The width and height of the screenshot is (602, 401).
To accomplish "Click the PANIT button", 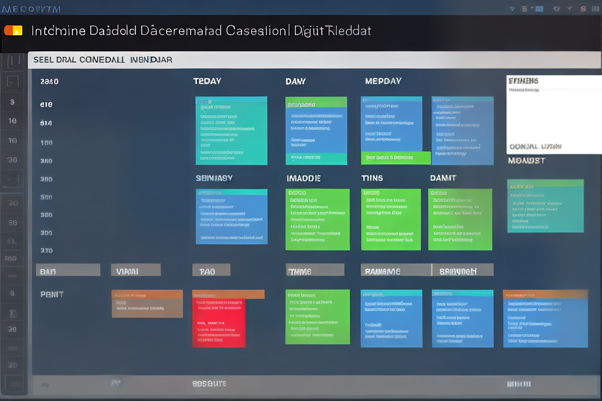I will tap(52, 294).
